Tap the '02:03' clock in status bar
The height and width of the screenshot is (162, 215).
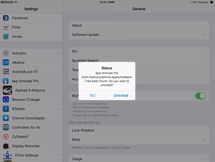coord(103,2)
